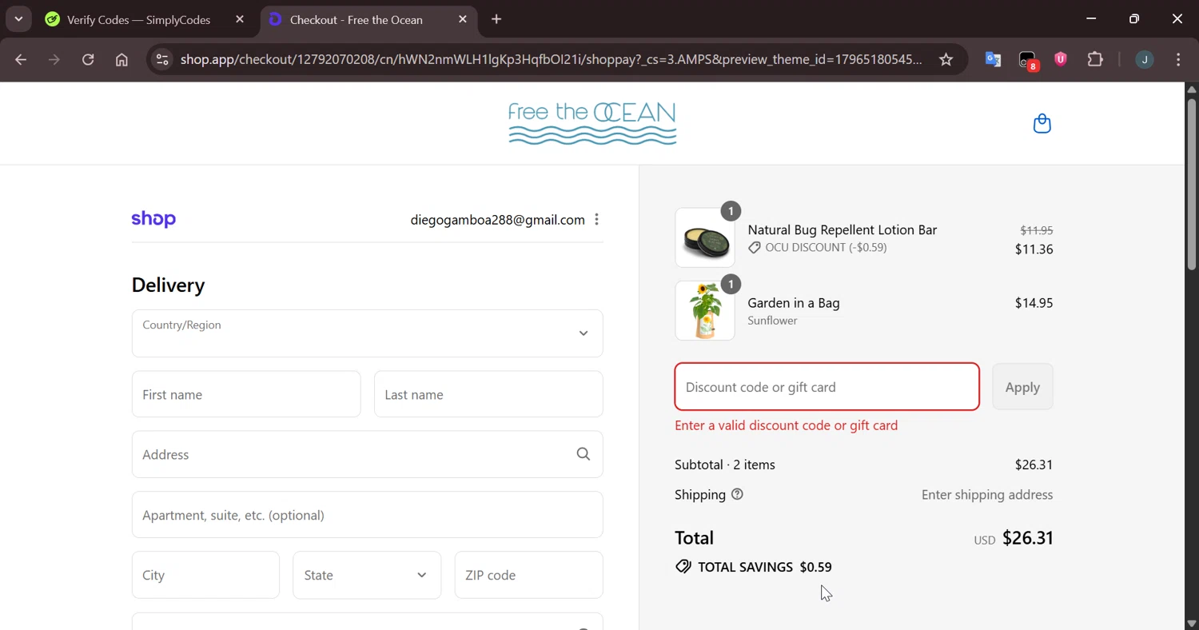Click the total savings tag icon
The image size is (1199, 630).
pyautogui.click(x=683, y=567)
